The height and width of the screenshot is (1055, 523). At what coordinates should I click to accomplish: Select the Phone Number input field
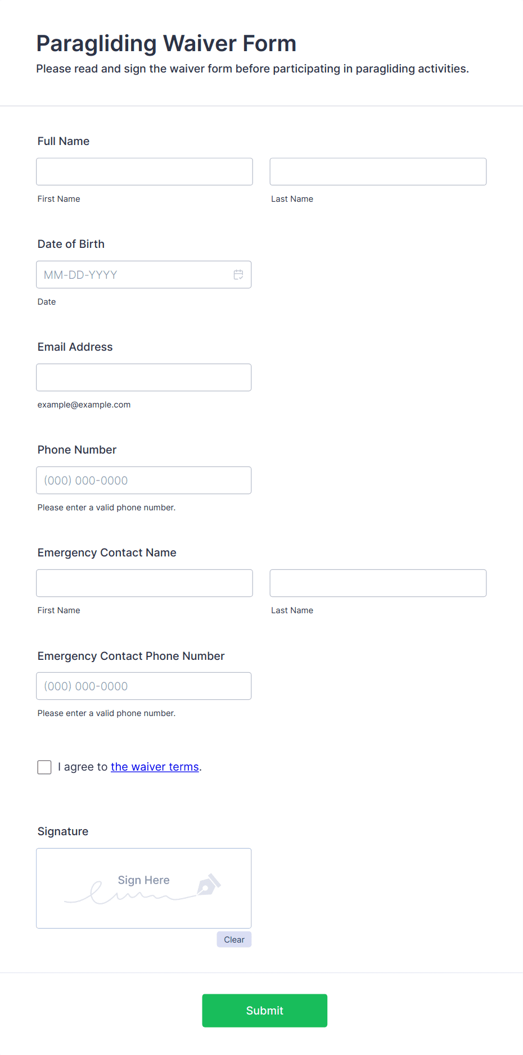pos(144,481)
